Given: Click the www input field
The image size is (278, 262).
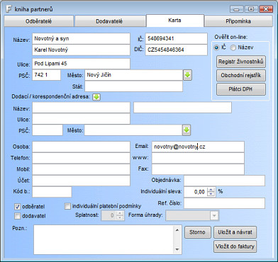Looking at the screenshot, I should 198,158.
